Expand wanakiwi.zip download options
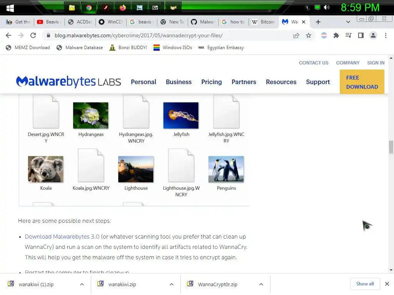 click(172, 284)
